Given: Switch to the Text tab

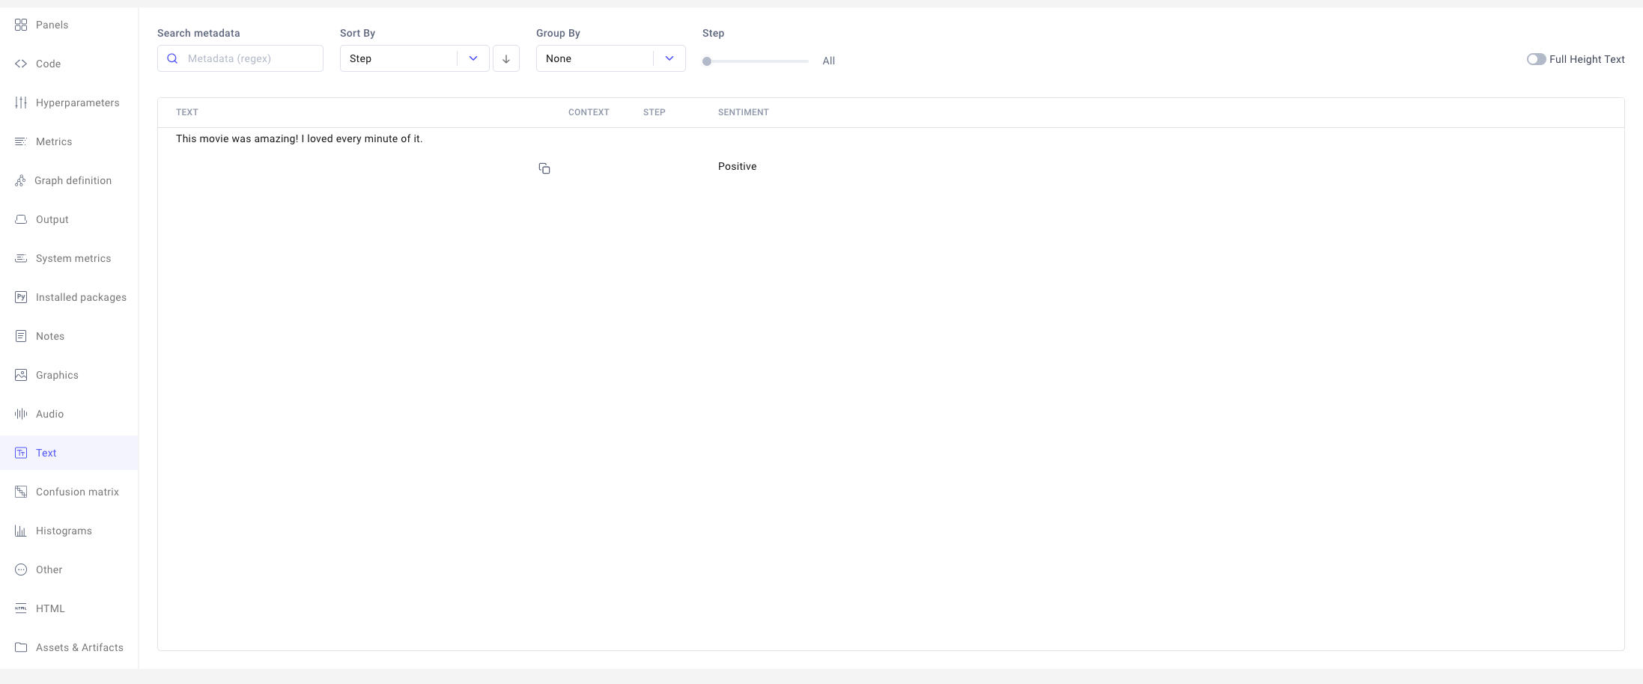Looking at the screenshot, I should (46, 453).
